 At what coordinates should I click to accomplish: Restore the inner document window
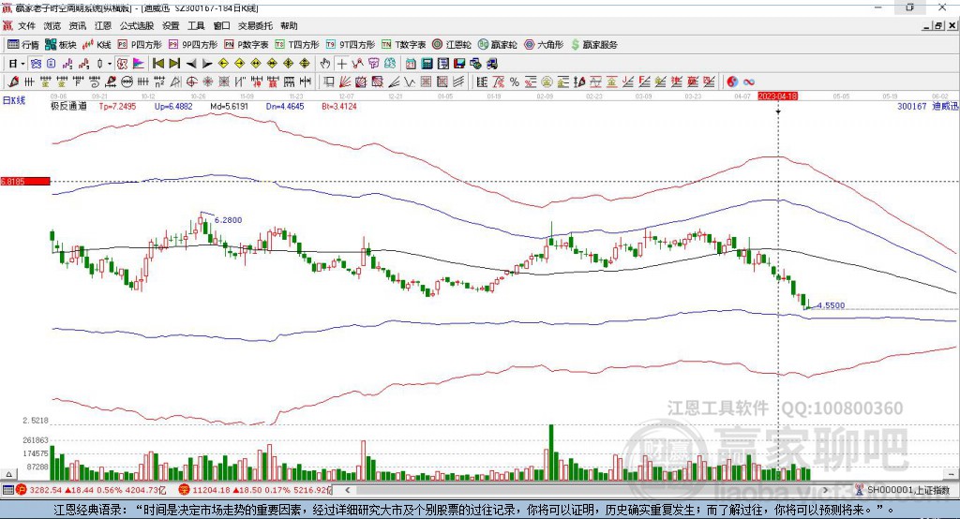pyautogui.click(x=938, y=25)
